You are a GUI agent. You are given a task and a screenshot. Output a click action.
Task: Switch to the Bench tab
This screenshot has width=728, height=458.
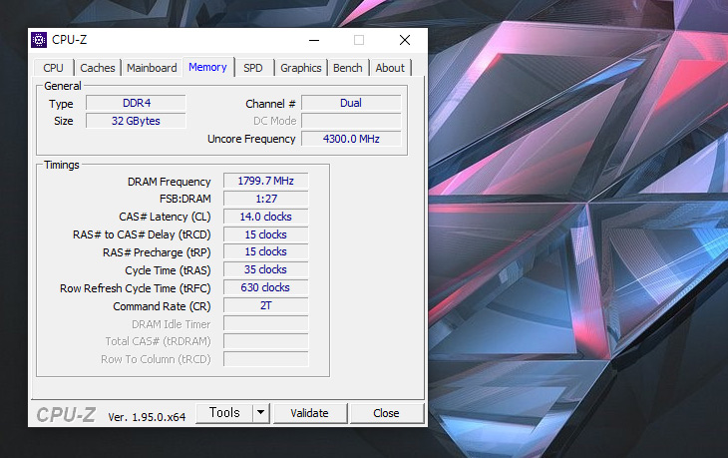tap(348, 68)
